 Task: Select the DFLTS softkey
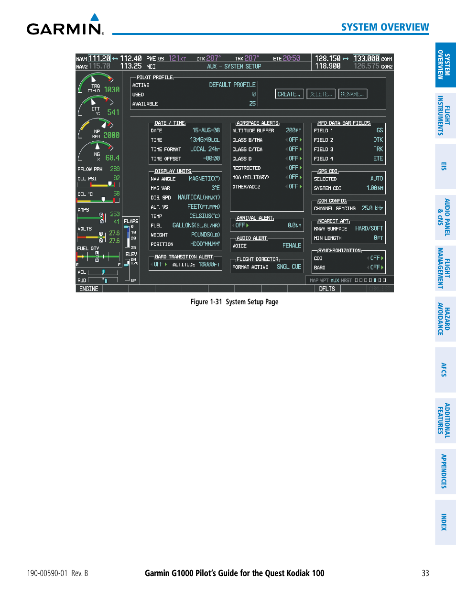click(327, 289)
